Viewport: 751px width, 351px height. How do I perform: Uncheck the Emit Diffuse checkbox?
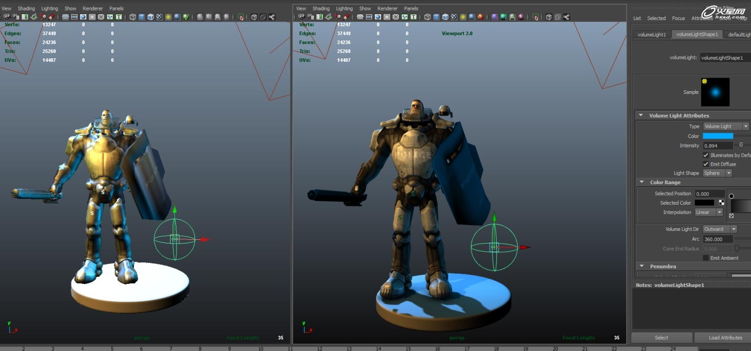706,164
